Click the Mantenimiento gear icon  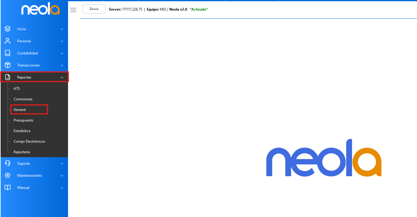tap(8, 176)
